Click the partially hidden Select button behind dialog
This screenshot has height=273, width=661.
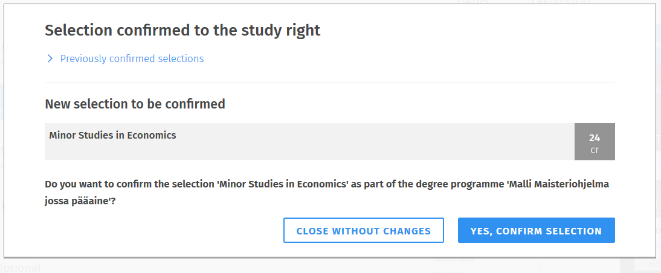click(650, 264)
